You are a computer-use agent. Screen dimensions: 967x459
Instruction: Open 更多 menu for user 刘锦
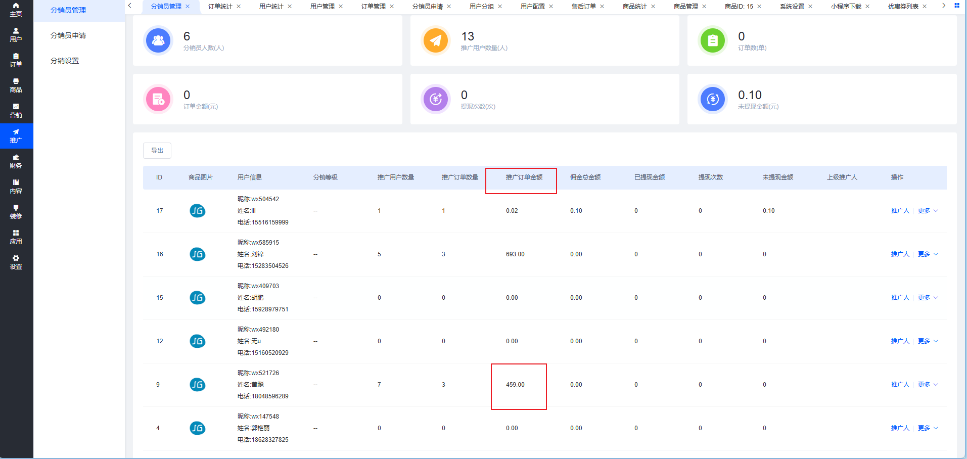[928, 254]
